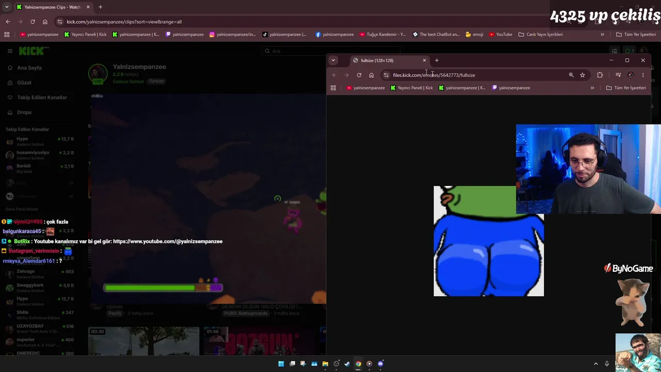Image resolution: width=661 pixels, height=372 pixels.
Task: Open apps grid in fullsize window bookmarks bar
Action: point(333,88)
